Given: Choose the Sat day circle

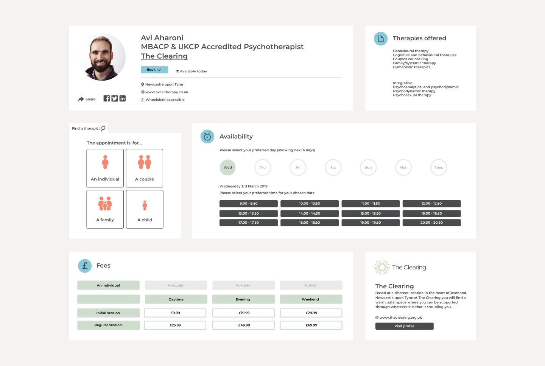Looking at the screenshot, I should [333, 168].
